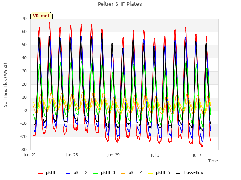The image size is (241, 180).
Task: Click the red pSHF 1 legend swatch
Action: [40, 173]
